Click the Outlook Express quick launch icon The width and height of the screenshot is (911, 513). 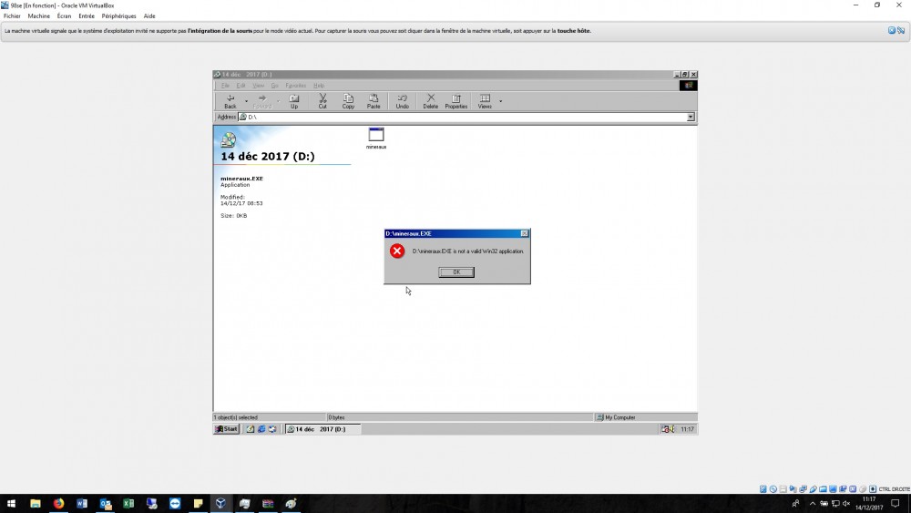click(272, 429)
